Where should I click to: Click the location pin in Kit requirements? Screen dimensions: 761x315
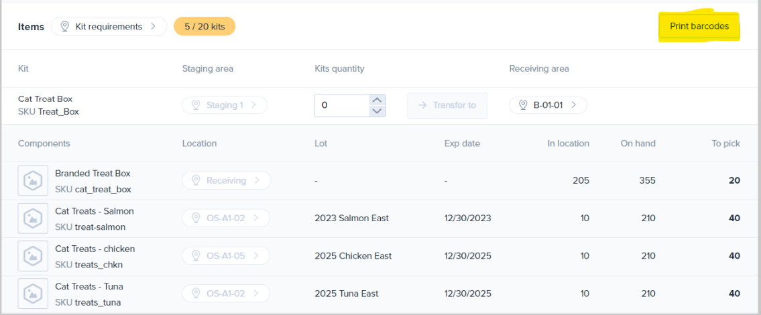tap(65, 27)
